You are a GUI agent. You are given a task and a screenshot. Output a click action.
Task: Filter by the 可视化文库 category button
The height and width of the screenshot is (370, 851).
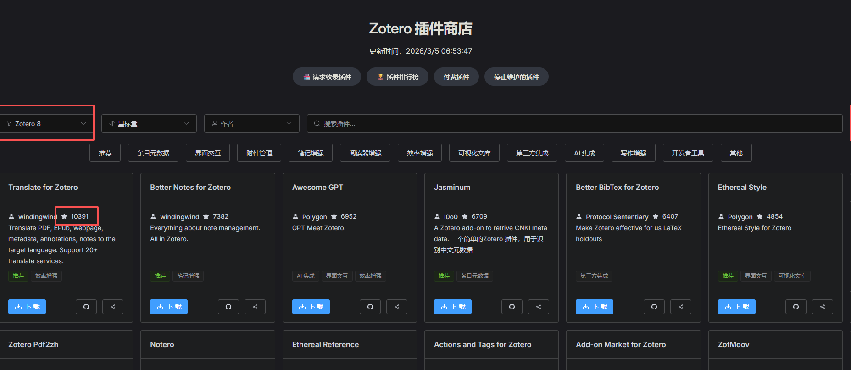[474, 153]
